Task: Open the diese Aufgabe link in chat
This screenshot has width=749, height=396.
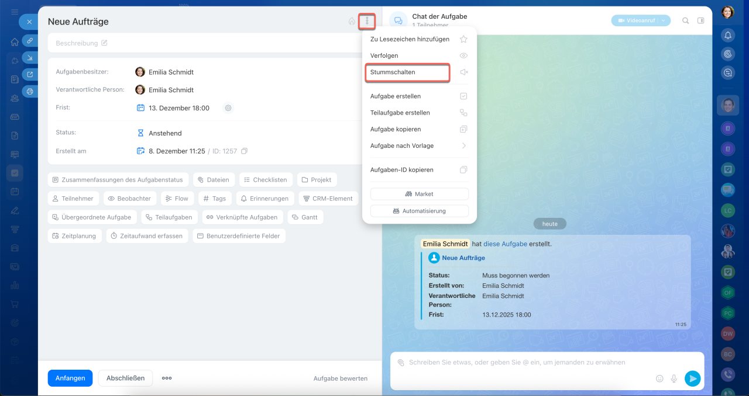Action: (x=505, y=244)
